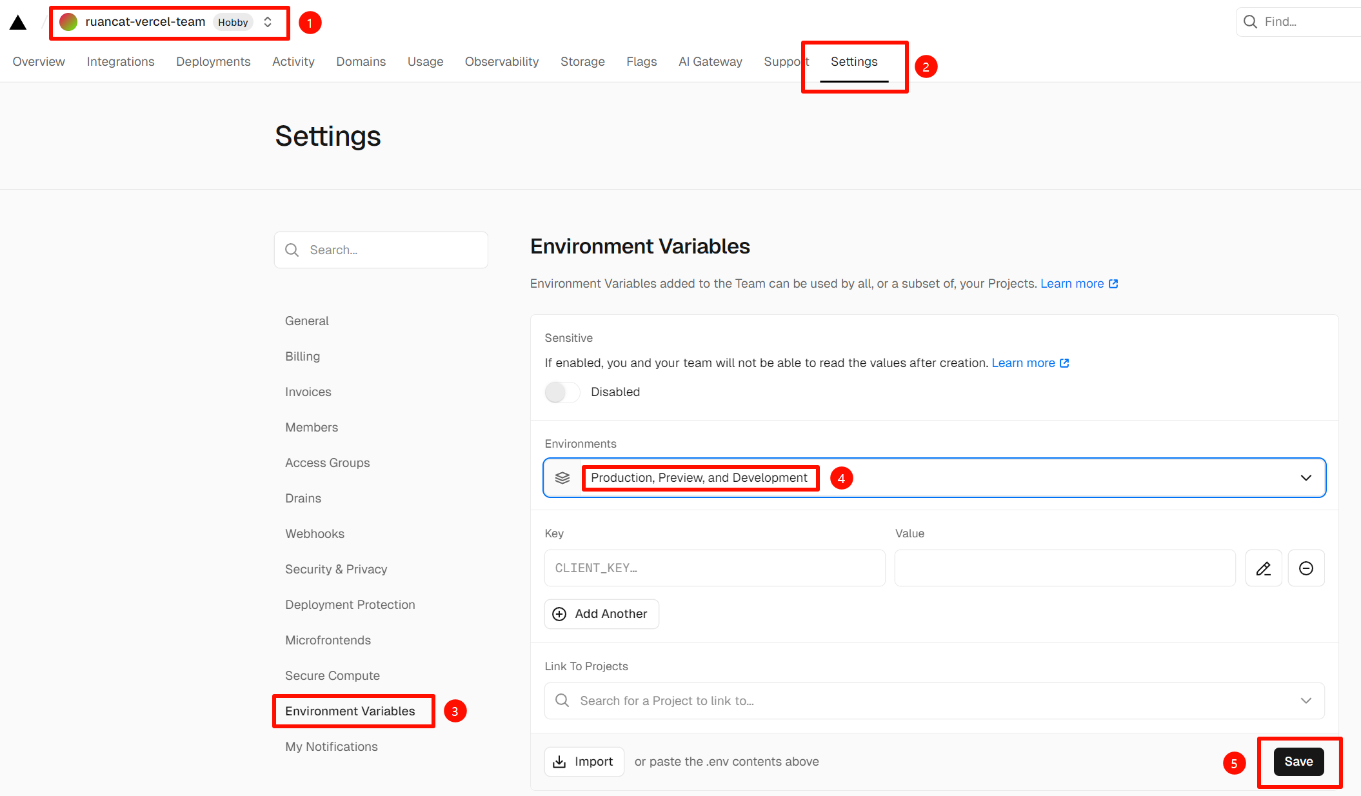Open the Deployments tab

(213, 61)
